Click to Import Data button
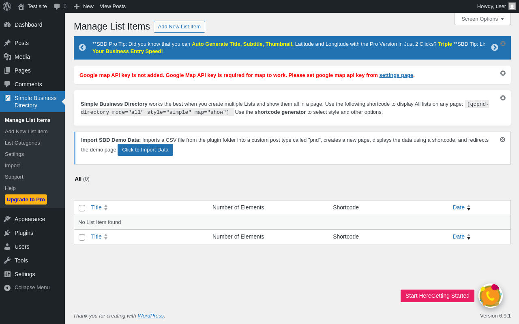The image size is (519, 324). tap(145, 150)
